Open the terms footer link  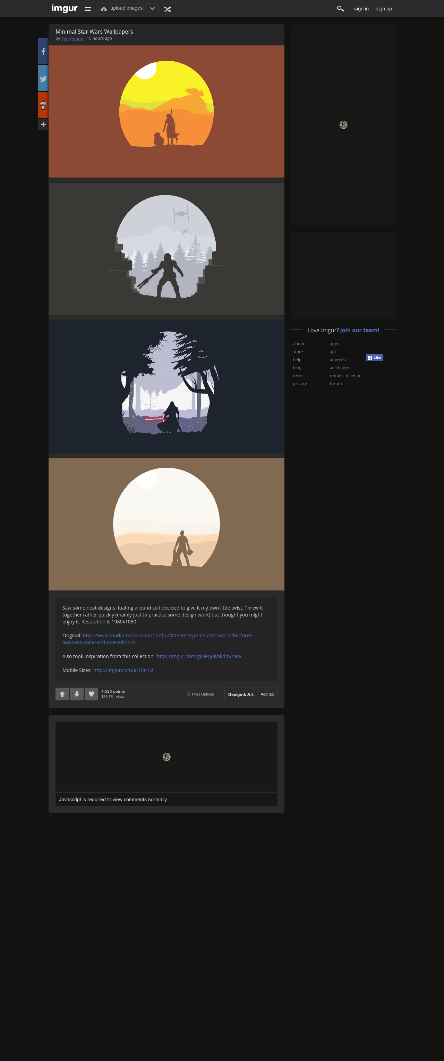[299, 376]
